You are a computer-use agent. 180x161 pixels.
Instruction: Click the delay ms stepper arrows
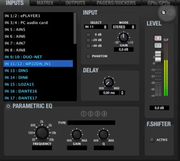point(122,93)
